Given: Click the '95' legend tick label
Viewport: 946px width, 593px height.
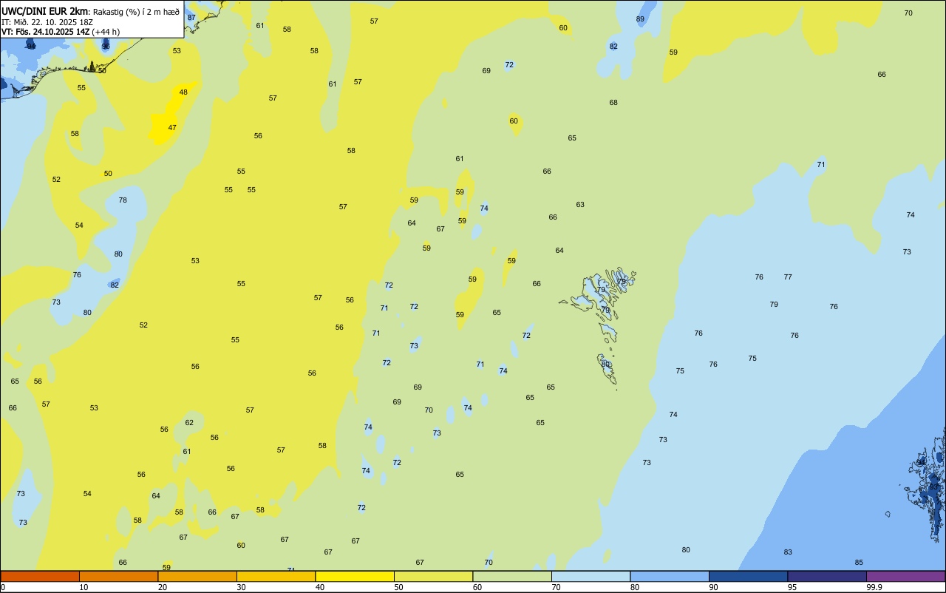Looking at the screenshot, I should point(792,587).
